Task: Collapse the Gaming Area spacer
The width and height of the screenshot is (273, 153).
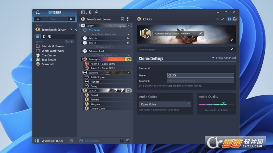Action: [129, 55]
